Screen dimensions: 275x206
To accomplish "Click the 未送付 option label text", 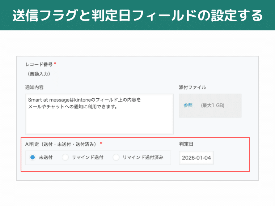I will (x=46, y=158).
